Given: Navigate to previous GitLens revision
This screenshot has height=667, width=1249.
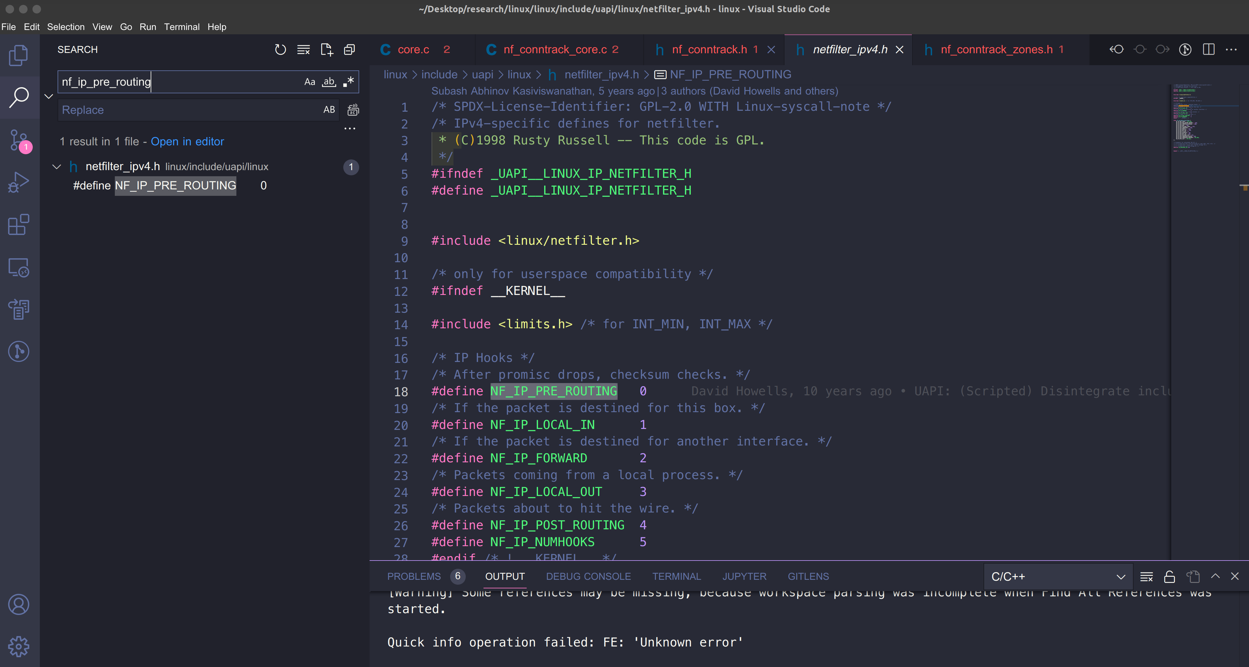Looking at the screenshot, I should tap(1117, 49).
